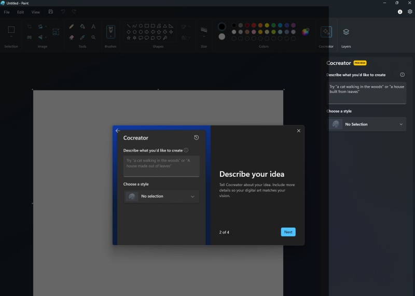
Task: Select the Eraser tool
Action: tap(72, 37)
